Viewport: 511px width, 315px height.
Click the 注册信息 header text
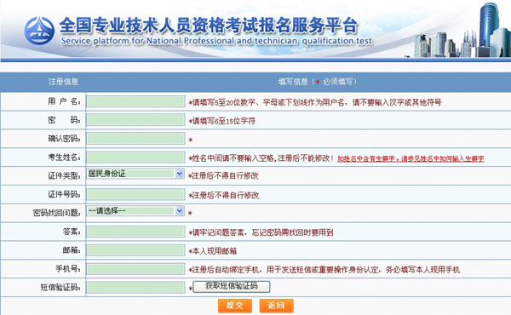coord(64,82)
